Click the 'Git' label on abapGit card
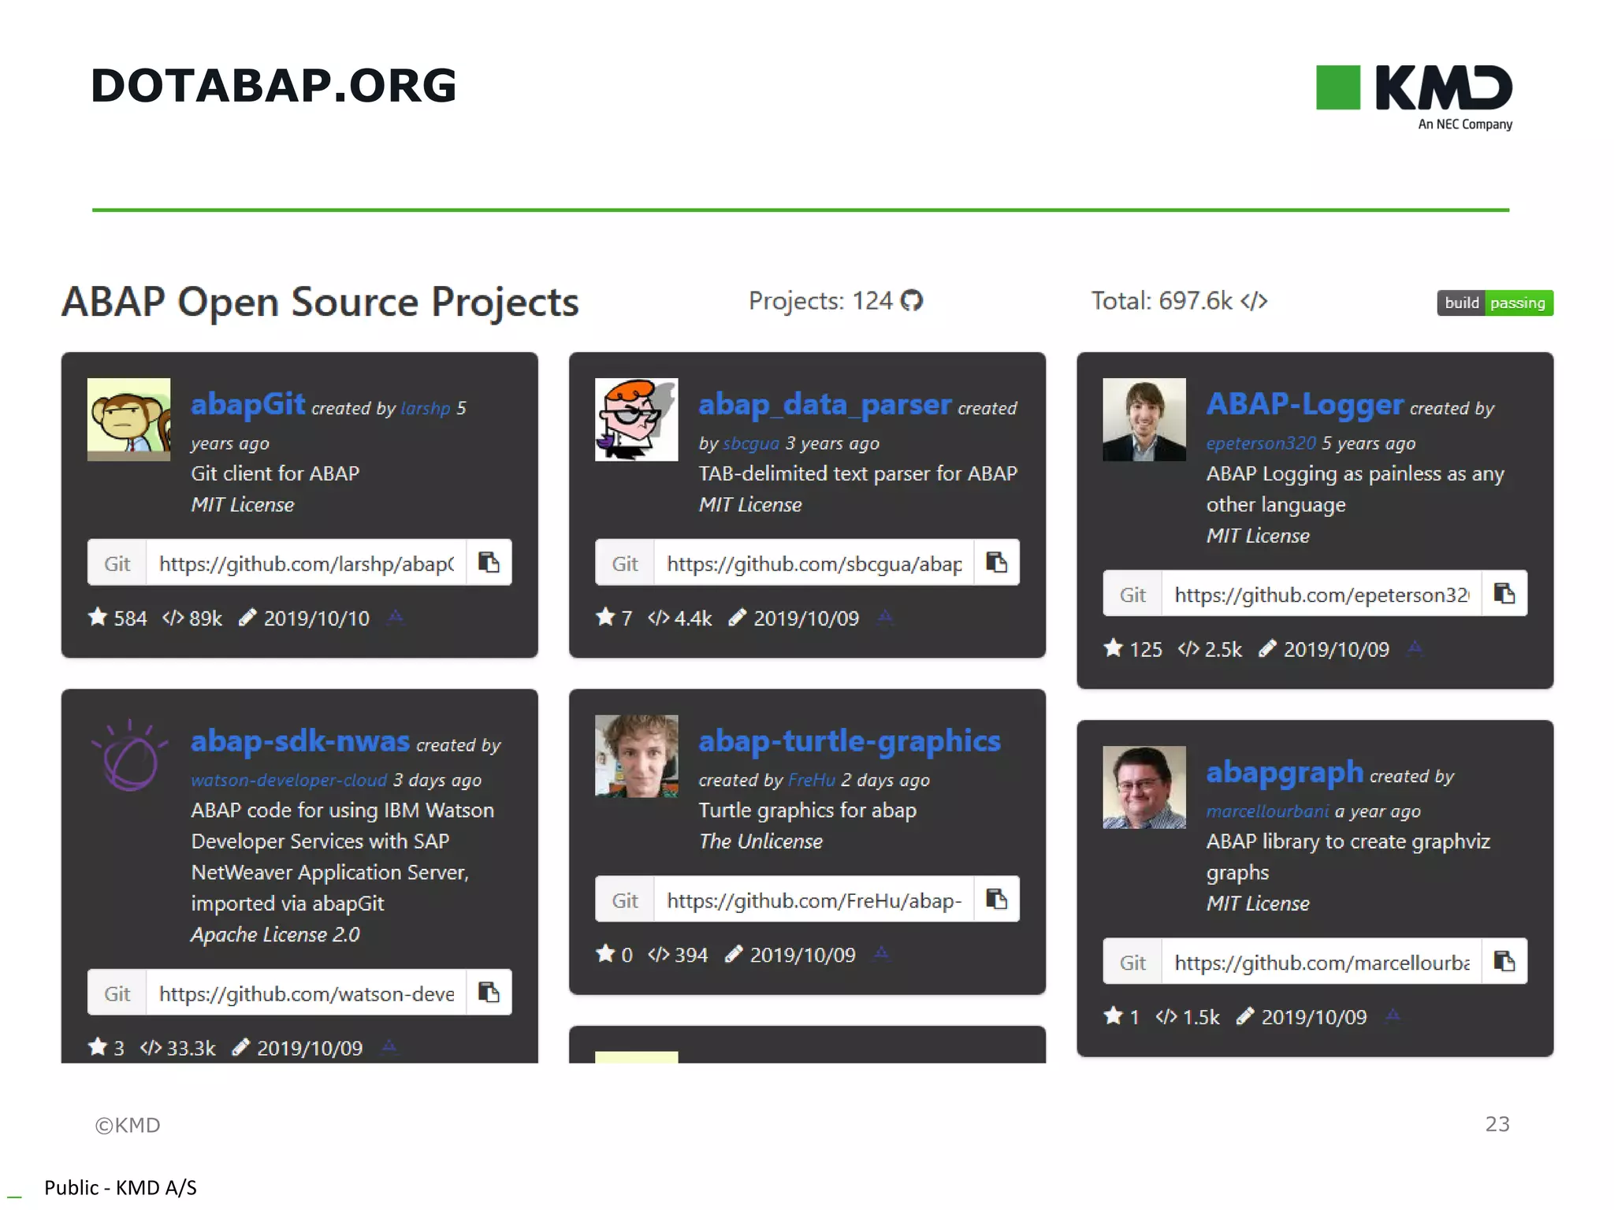Viewport: 1614px width, 1210px height. 117,562
